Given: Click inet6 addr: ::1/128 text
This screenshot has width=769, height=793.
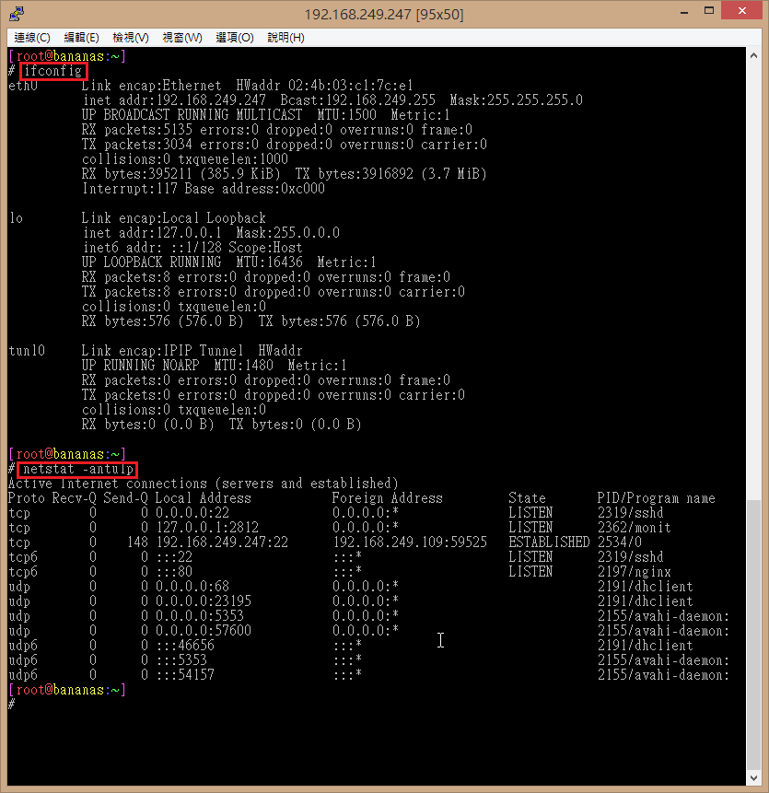Looking at the screenshot, I should (152, 248).
